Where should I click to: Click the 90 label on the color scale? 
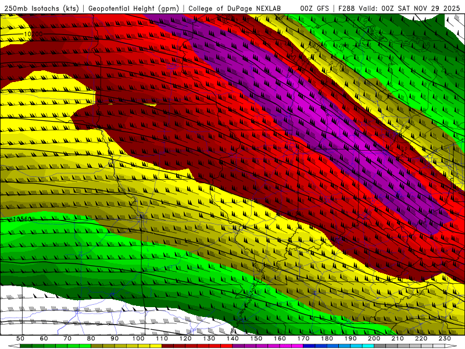coord(115,339)
